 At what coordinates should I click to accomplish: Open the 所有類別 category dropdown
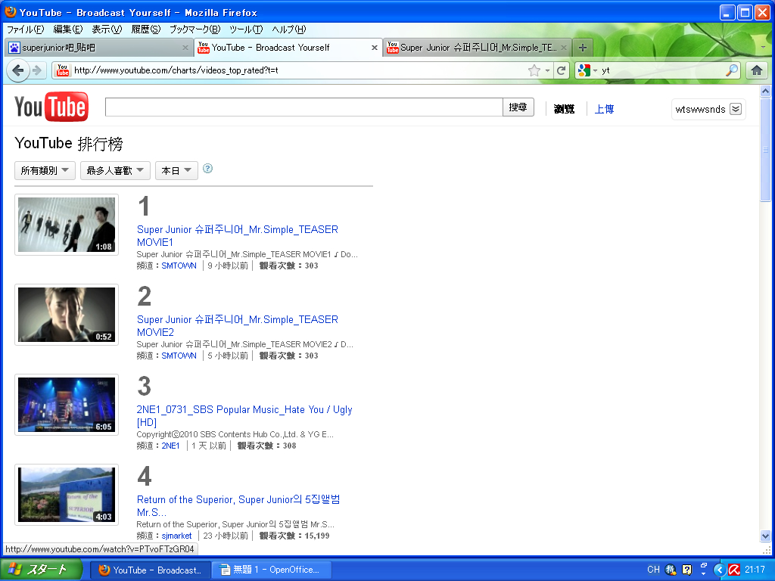(45, 170)
